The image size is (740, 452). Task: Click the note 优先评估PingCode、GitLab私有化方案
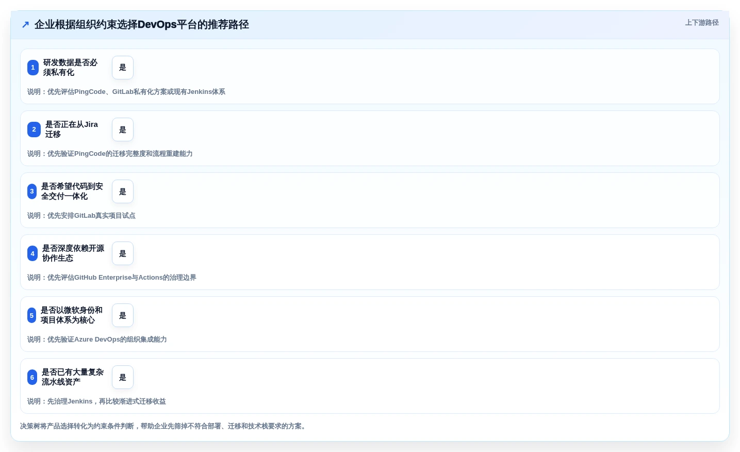click(126, 92)
